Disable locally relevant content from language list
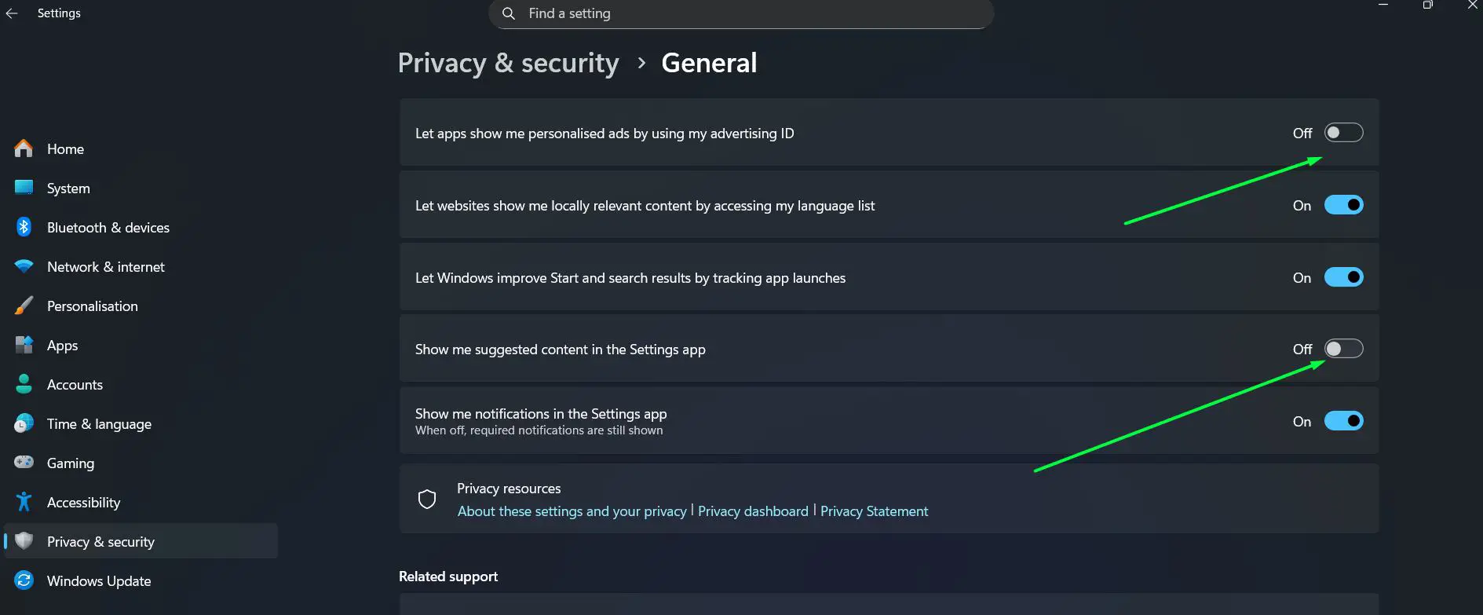The image size is (1483, 615). (x=1344, y=205)
